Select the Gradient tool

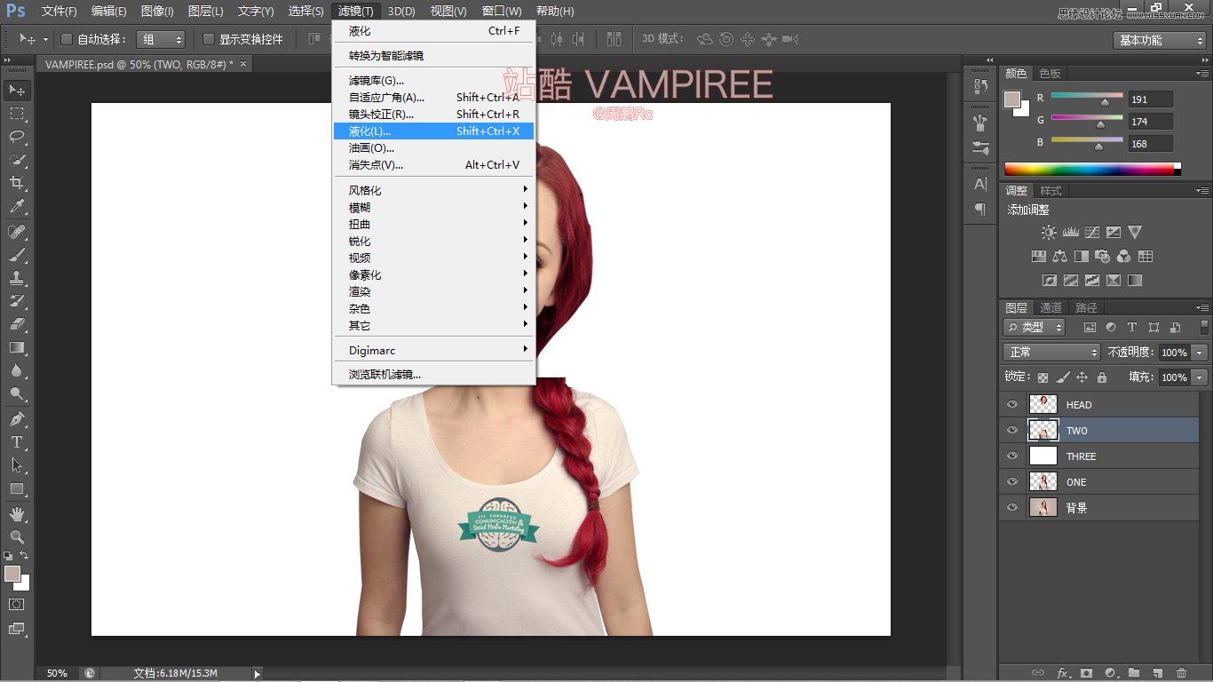click(17, 347)
